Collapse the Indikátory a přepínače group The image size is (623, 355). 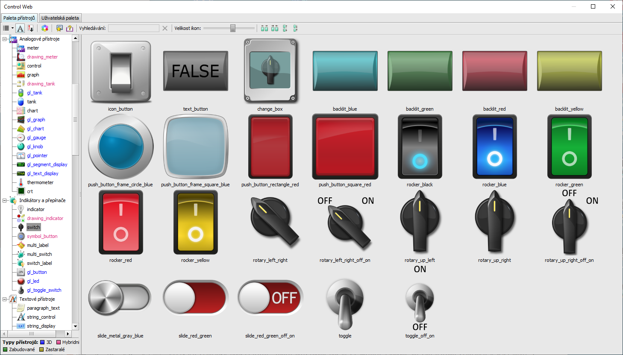[x=5, y=200]
